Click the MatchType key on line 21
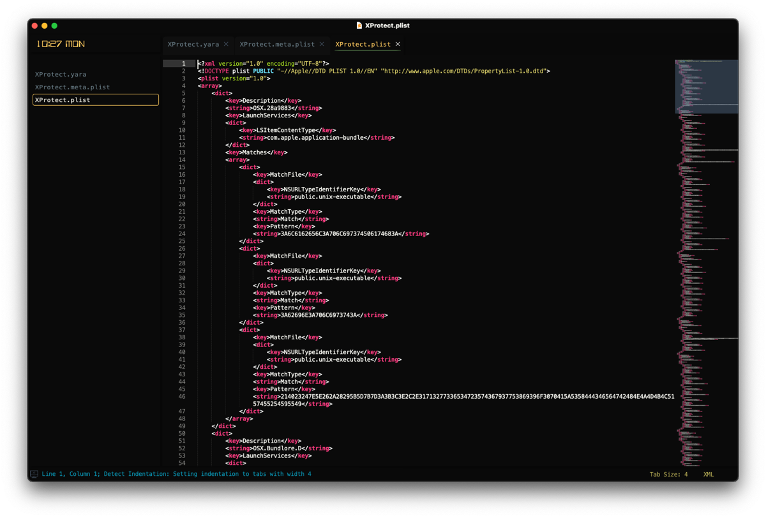This screenshot has height=518, width=766. (287, 212)
